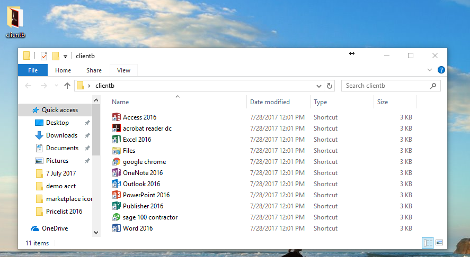Click the refresh icon beside address bar

pos(329,86)
